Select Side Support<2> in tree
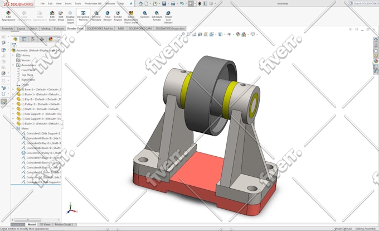 click(x=38, y=119)
